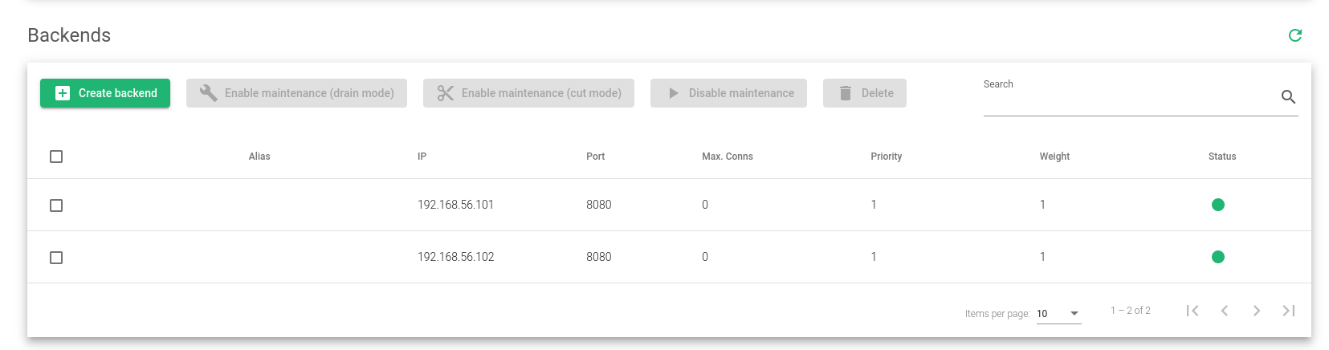Select the IP cell 192.168.56.102
The height and width of the screenshot is (350, 1329).
455,257
